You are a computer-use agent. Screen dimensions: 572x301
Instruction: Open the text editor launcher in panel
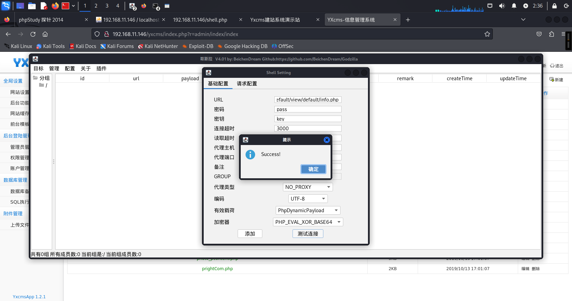44,6
